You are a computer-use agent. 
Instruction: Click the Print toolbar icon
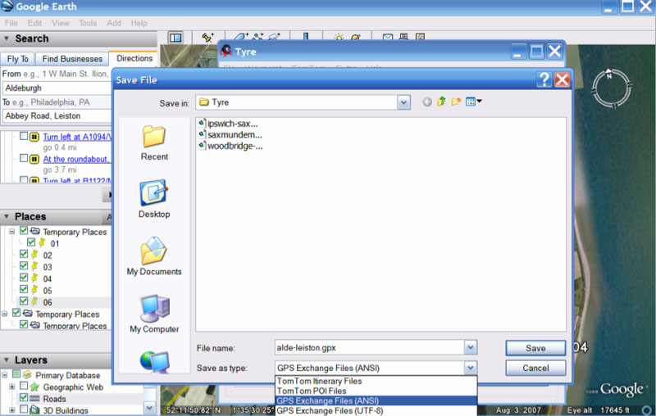coord(403,37)
